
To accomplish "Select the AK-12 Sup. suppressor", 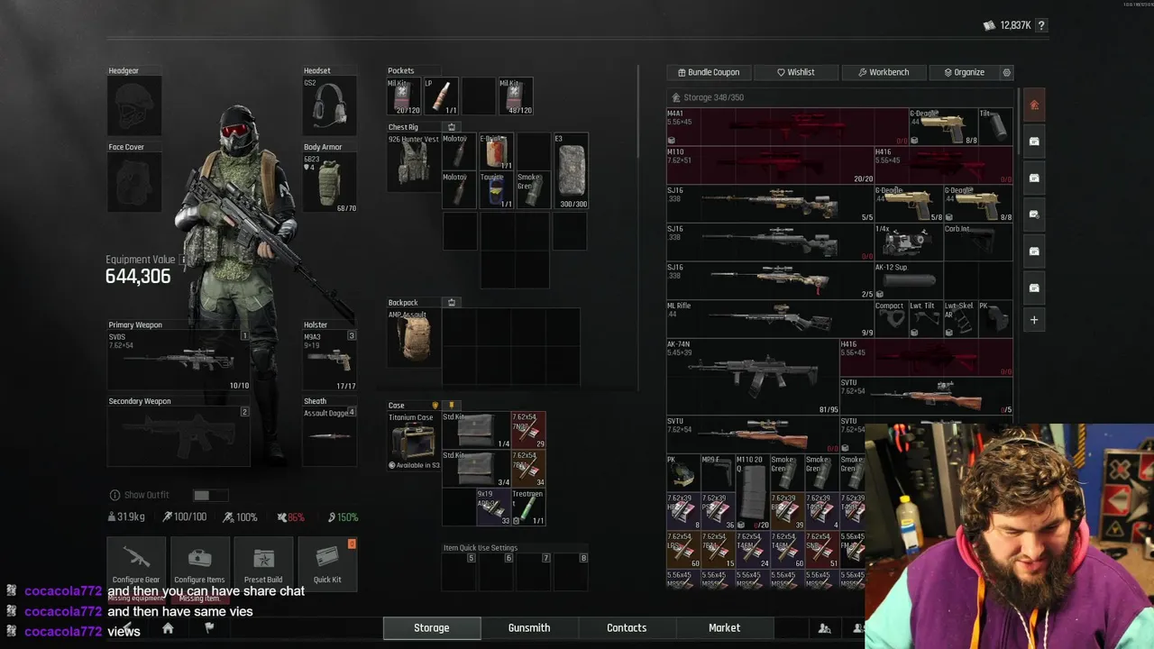I will [x=908, y=280].
